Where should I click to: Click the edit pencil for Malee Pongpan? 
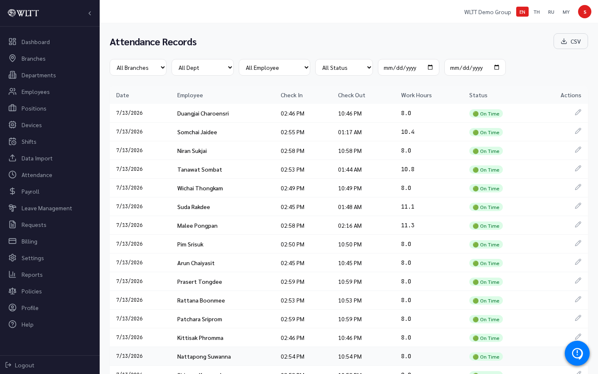pos(578,224)
